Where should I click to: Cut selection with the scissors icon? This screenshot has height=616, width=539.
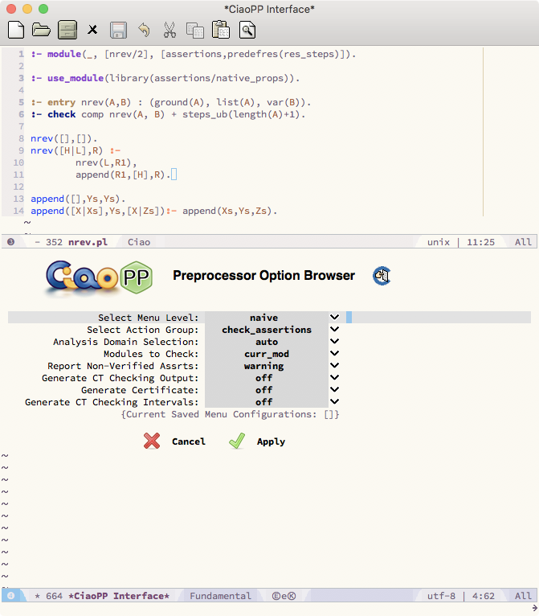point(169,31)
